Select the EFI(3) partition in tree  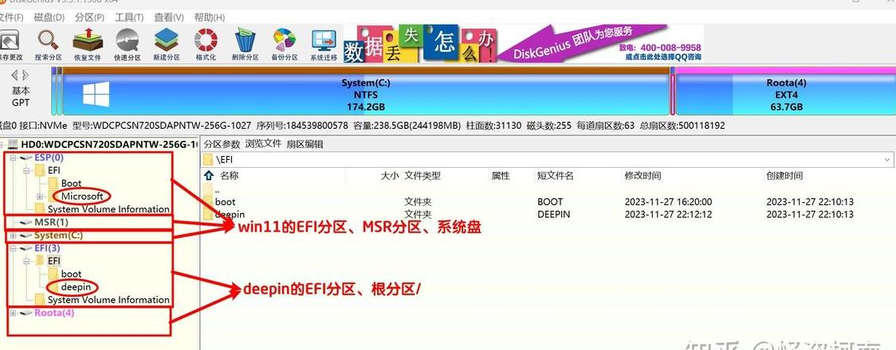click(47, 248)
